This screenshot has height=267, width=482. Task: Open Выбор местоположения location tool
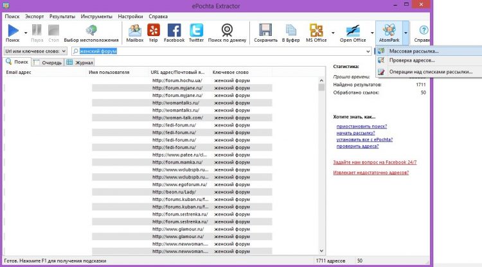(91, 30)
